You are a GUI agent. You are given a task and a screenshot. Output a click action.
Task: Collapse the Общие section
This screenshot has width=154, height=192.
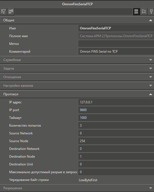[77, 20]
